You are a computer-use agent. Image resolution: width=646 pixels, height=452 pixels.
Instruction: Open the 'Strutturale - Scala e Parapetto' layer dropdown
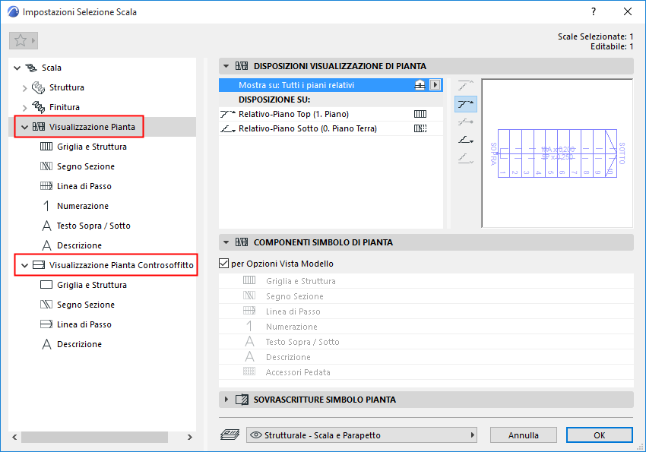coord(361,435)
